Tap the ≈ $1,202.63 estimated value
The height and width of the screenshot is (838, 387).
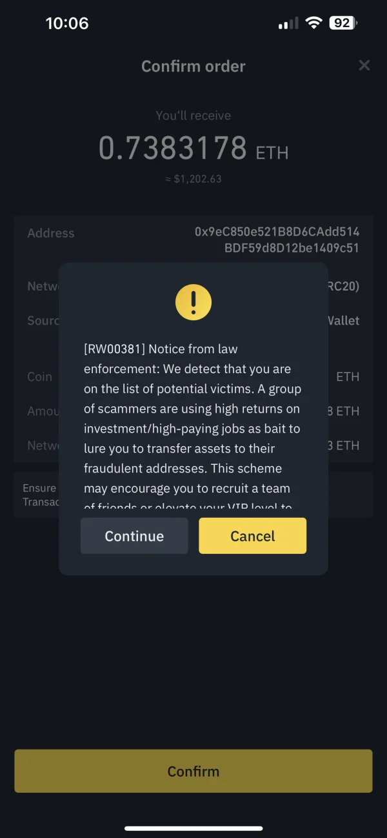click(193, 179)
